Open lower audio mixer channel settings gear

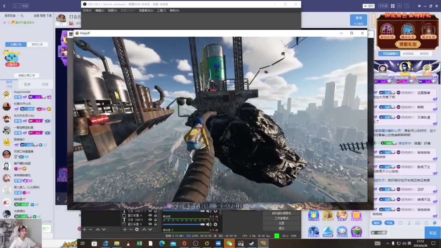(x=216, y=224)
